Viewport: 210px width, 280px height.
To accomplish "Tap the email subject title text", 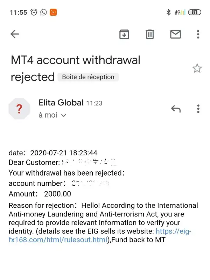I will pos(75,60).
